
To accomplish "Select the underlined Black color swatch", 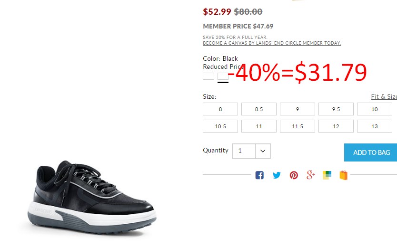I will click(x=223, y=77).
